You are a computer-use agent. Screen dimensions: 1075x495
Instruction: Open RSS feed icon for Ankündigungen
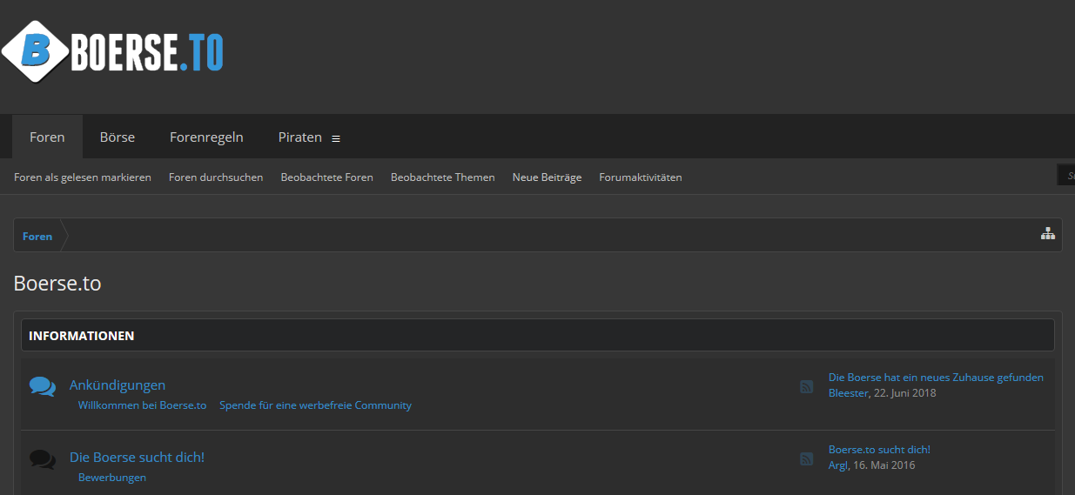pos(807,386)
